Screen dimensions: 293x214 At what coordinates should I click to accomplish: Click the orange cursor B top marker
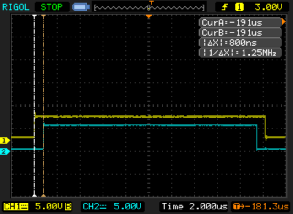(43, 16)
